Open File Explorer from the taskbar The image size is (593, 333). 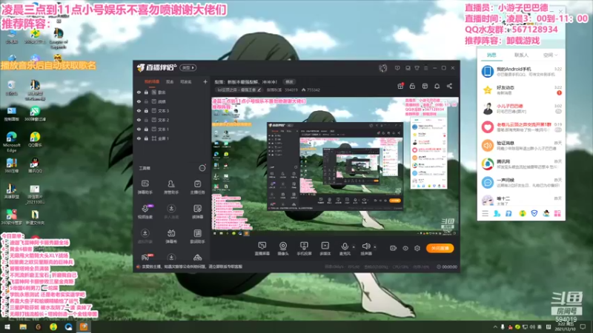[x=23, y=327]
